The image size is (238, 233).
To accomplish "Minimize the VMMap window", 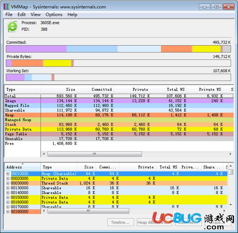I will (x=204, y=7).
